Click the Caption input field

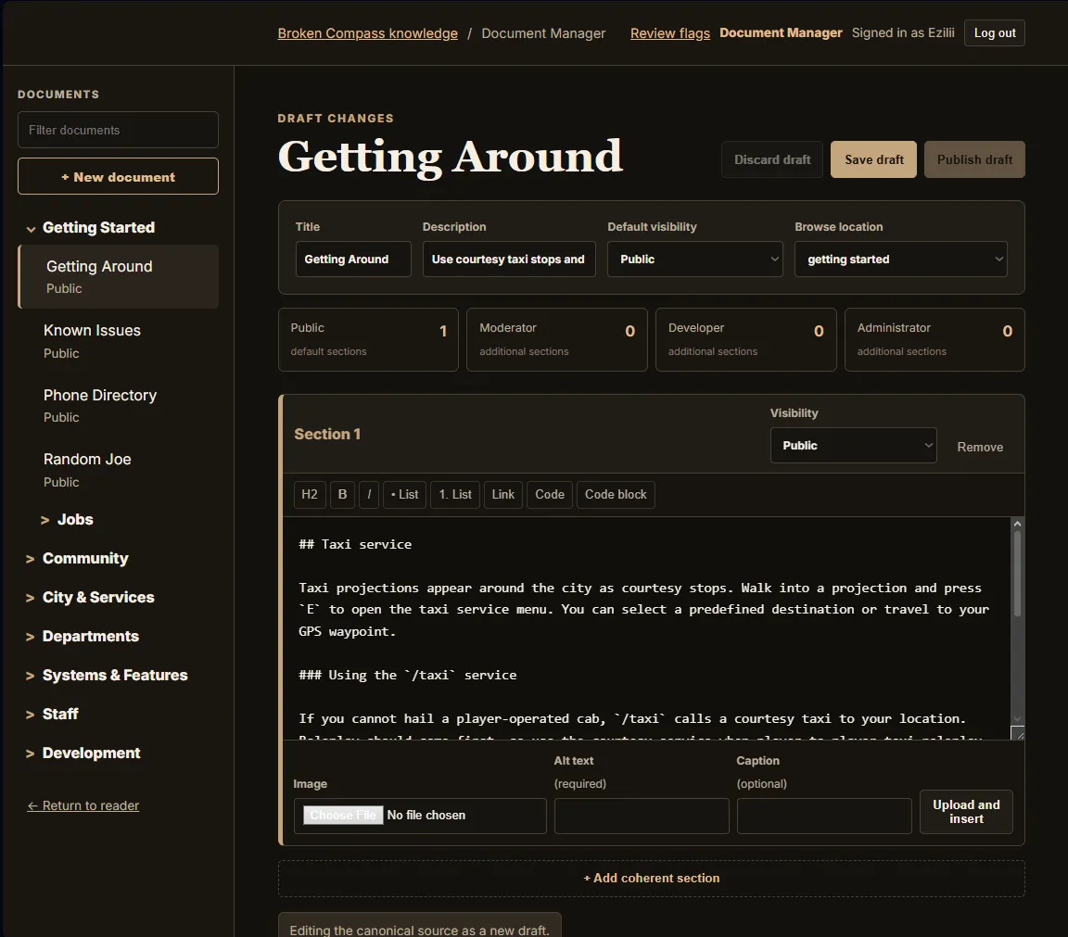coord(824,816)
